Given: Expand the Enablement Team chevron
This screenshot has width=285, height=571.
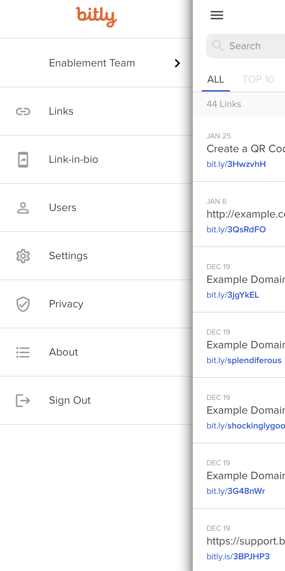Looking at the screenshot, I should click(177, 63).
